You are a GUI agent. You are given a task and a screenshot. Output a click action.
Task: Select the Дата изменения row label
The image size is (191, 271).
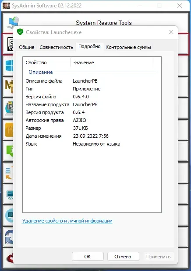click(43, 136)
